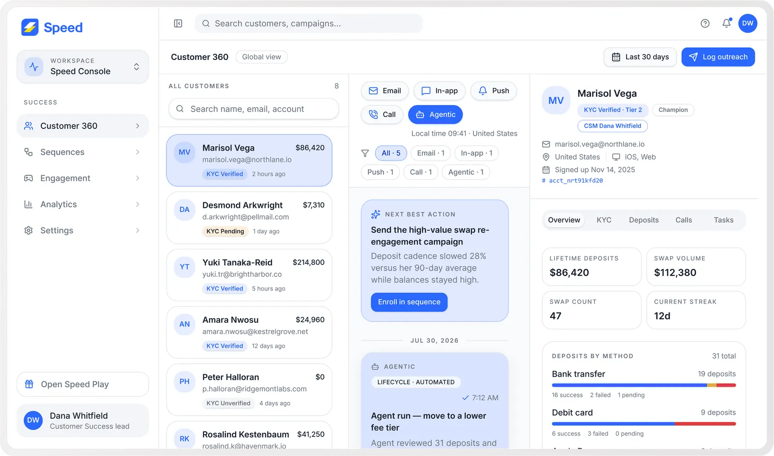This screenshot has height=456, width=774.
Task: Click the sparkle icon on Next Best Action
Action: point(375,214)
